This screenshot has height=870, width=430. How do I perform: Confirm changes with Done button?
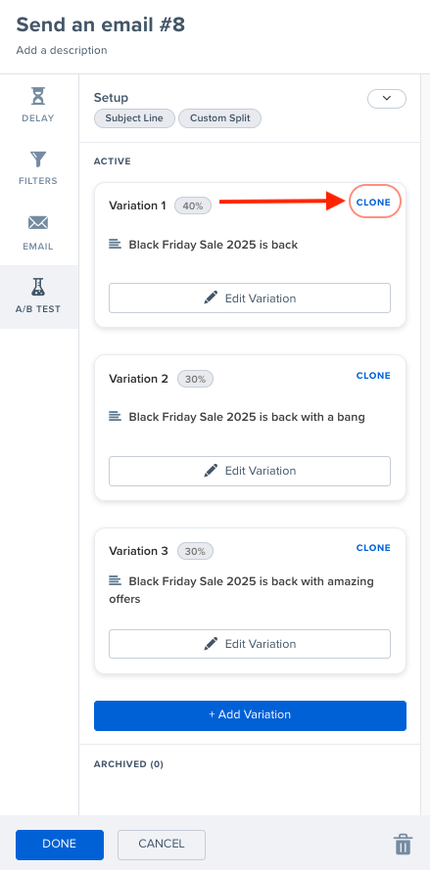point(60,844)
